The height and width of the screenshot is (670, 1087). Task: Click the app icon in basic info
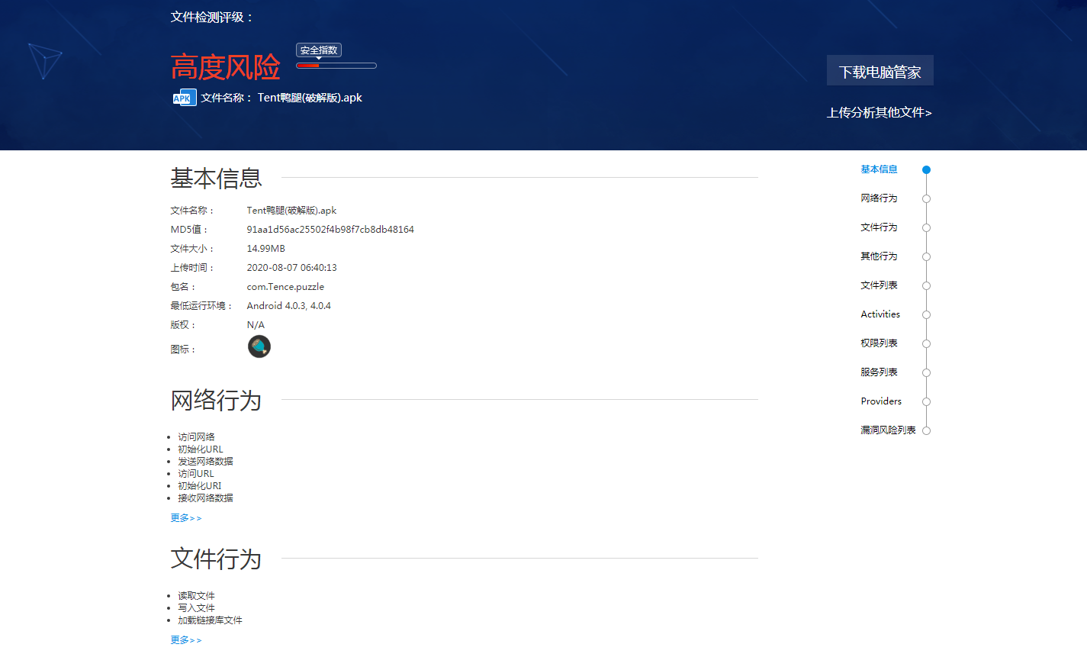259,346
